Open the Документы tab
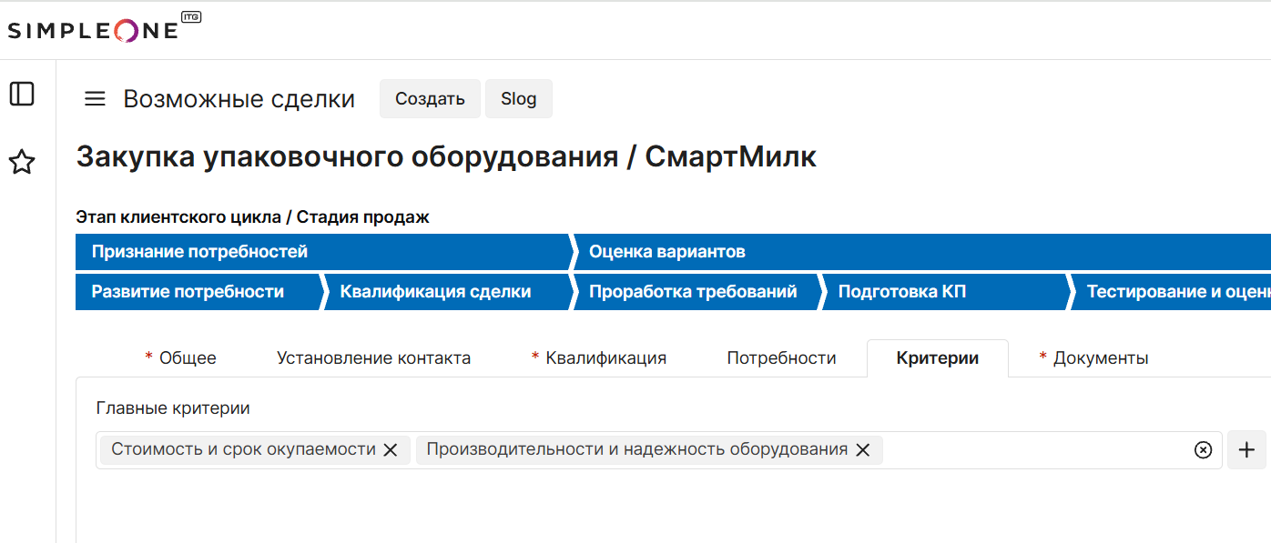 pos(1093,358)
